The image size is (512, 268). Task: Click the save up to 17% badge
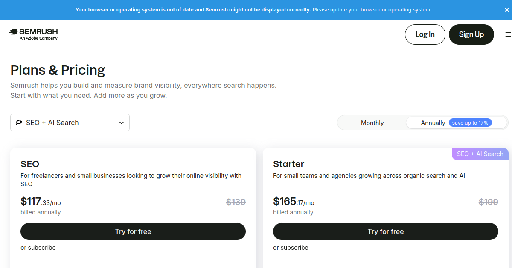[470, 123]
